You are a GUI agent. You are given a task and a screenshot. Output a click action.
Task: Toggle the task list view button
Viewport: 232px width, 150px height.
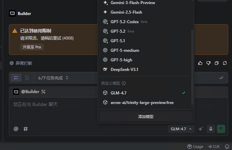coord(16,78)
